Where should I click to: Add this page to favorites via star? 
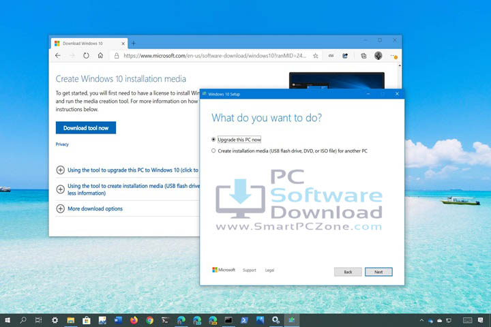coord(316,56)
